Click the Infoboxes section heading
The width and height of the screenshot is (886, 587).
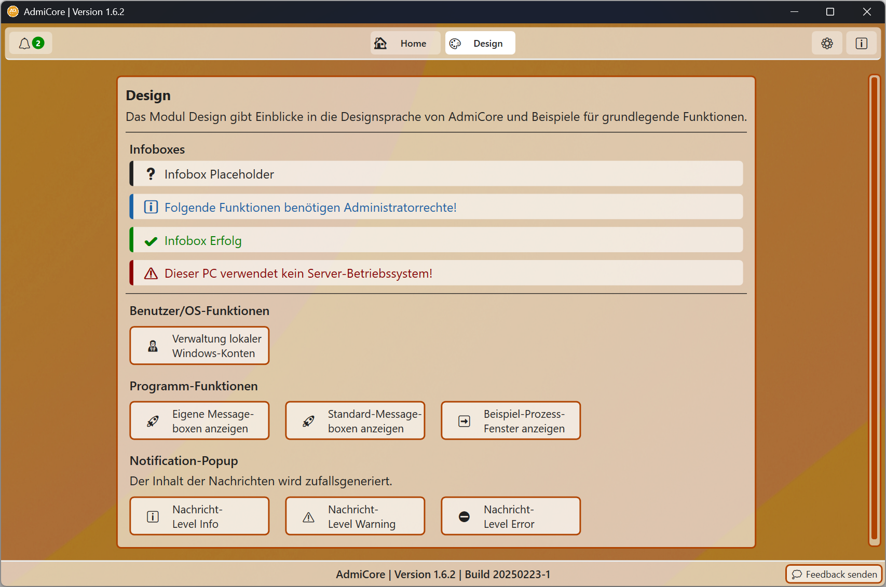157,149
